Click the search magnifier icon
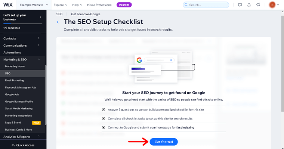Screen dimensions: 284x149 point(186,5)
